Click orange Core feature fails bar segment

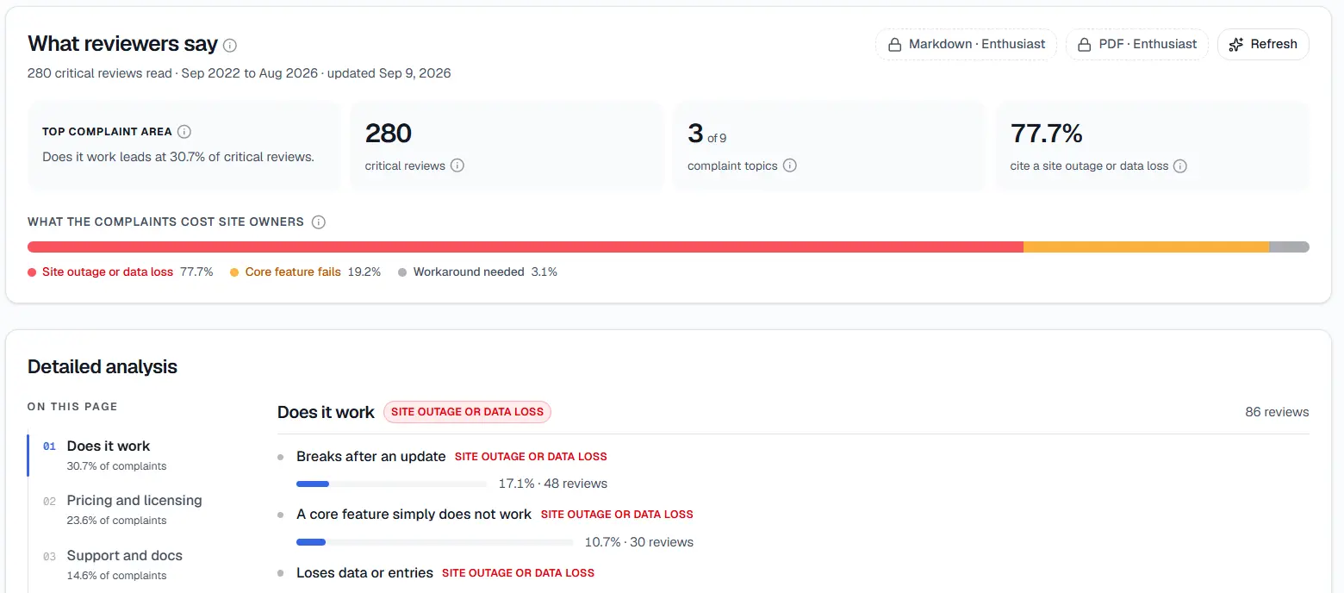tap(1146, 247)
